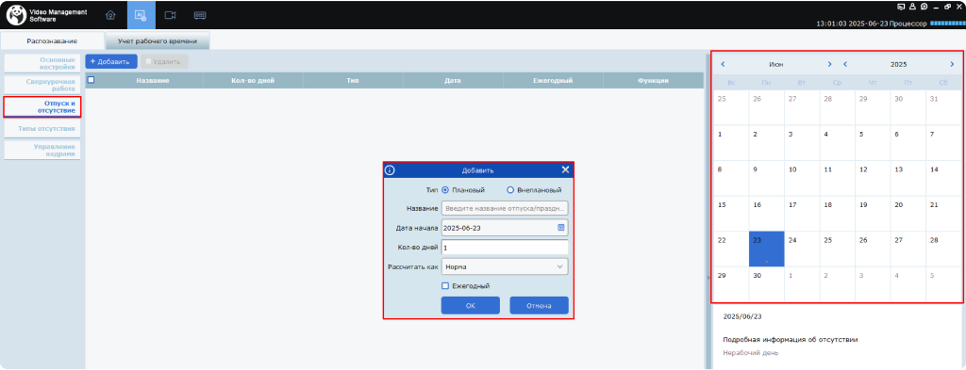Select the Плановый radio button
This screenshot has width=966, height=370.
coord(445,190)
